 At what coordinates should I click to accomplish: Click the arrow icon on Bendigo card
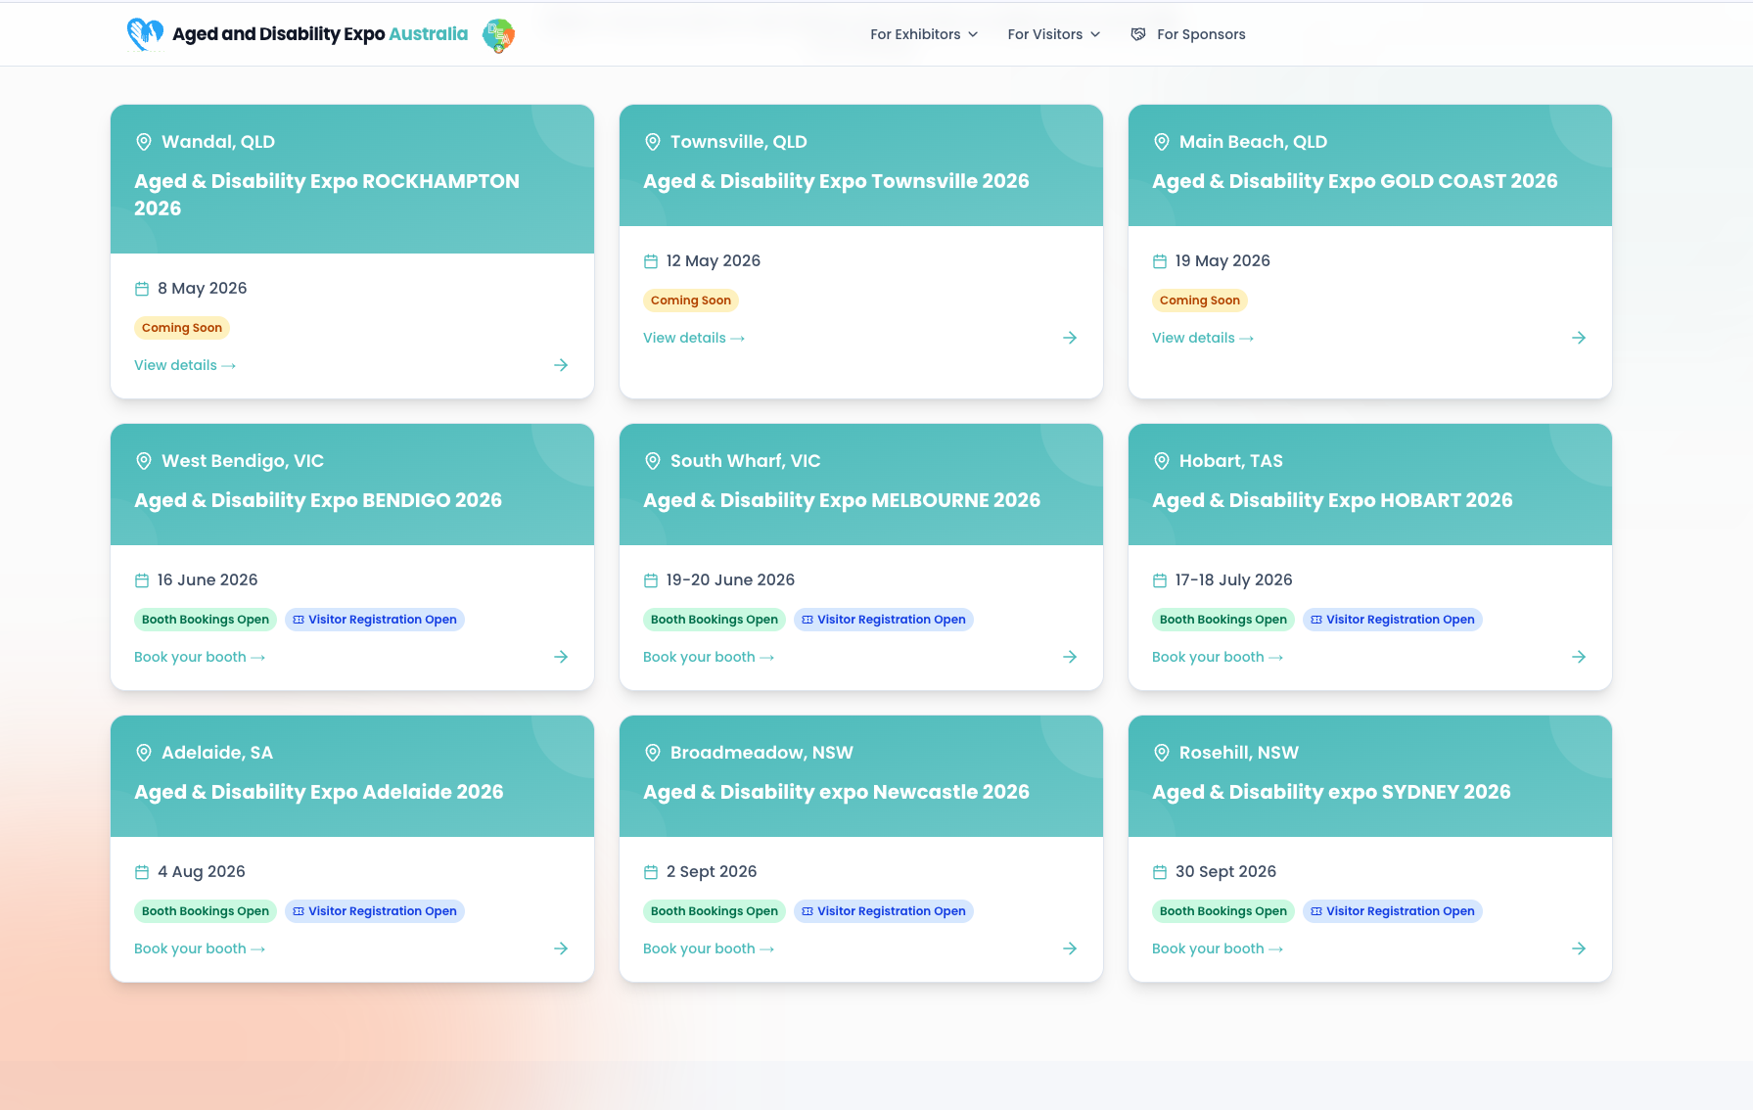click(x=561, y=657)
